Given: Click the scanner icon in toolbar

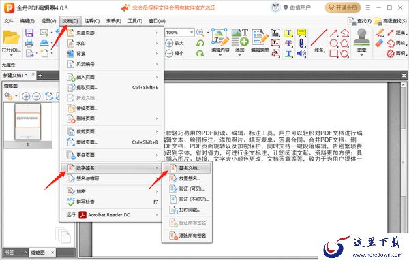Looking at the screenshot, I should coord(44,43).
